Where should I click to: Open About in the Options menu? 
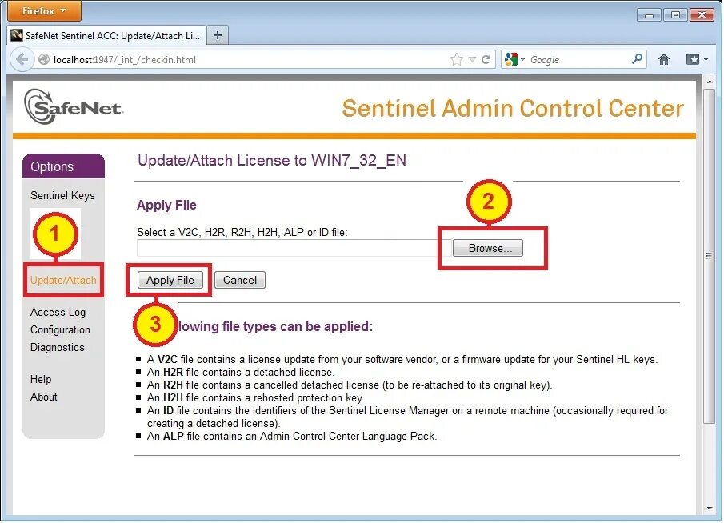43,397
